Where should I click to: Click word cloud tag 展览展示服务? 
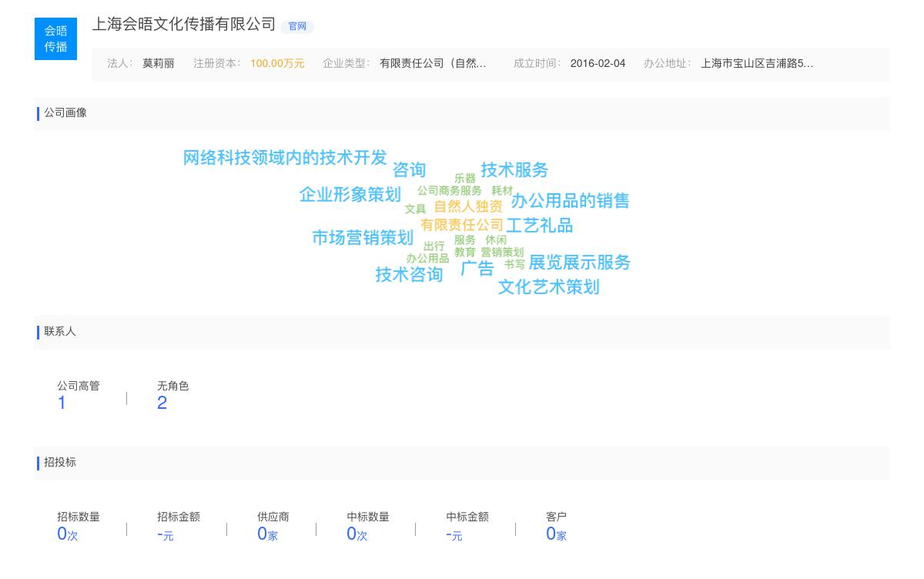point(580,263)
